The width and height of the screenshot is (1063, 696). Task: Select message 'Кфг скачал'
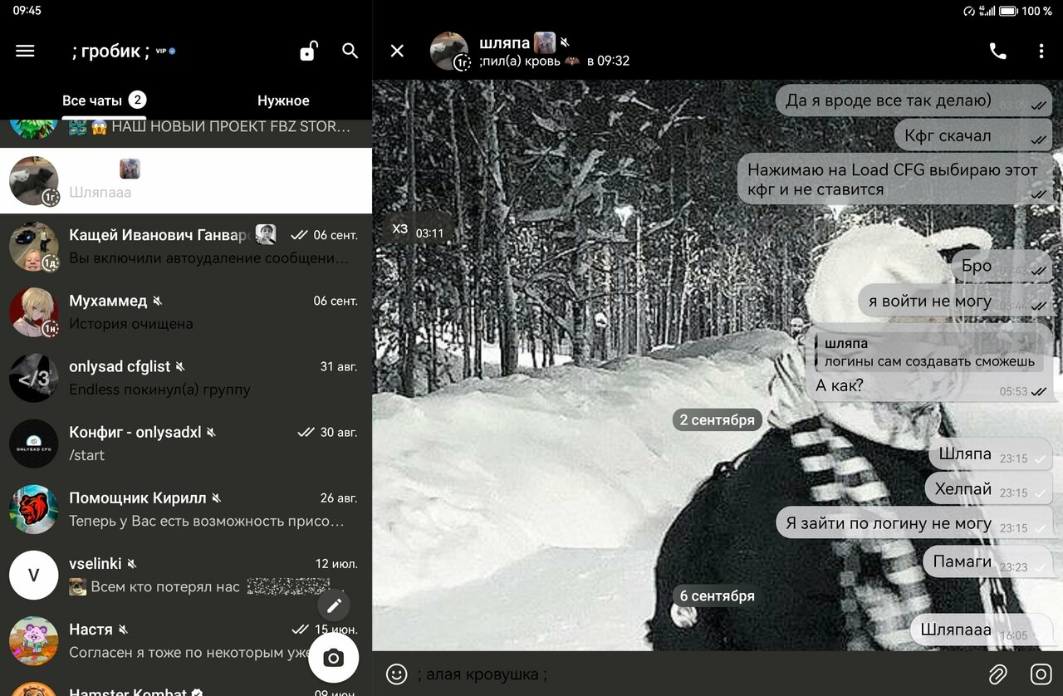973,135
